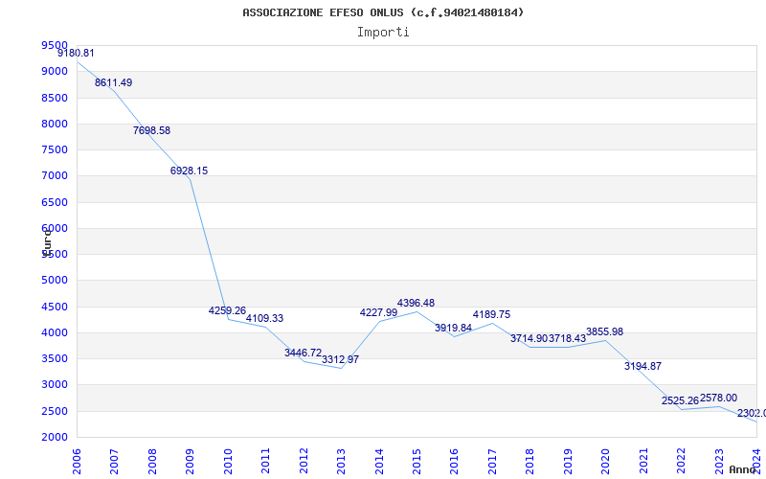766x479 pixels.
Task: Select data label 3855.98
Action: tap(605, 331)
